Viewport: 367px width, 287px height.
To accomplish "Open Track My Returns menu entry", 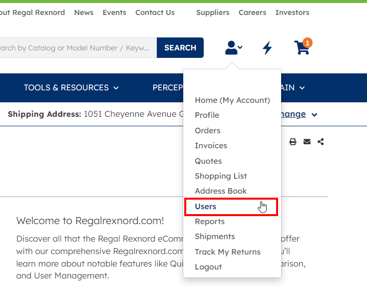I will 228,252.
